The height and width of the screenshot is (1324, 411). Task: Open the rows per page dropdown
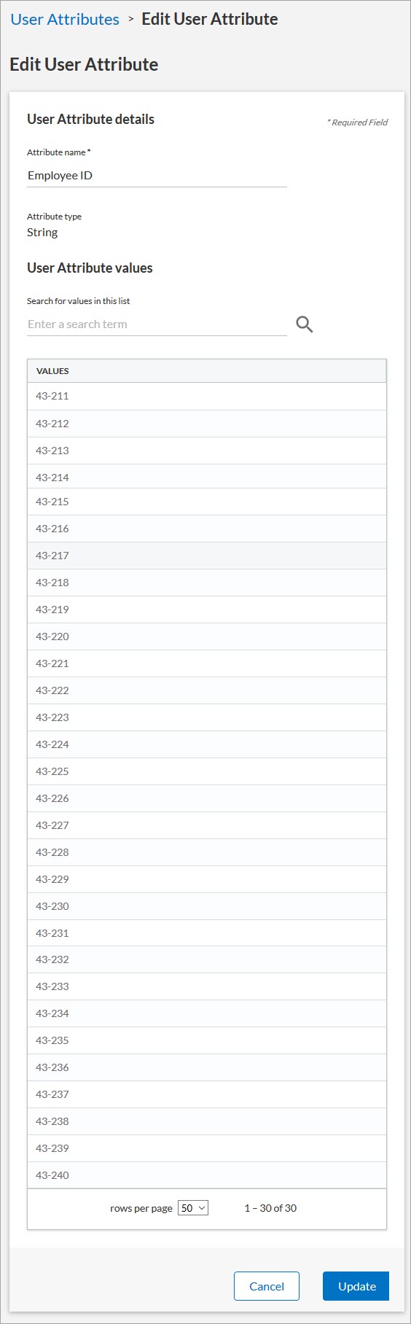click(x=193, y=1208)
